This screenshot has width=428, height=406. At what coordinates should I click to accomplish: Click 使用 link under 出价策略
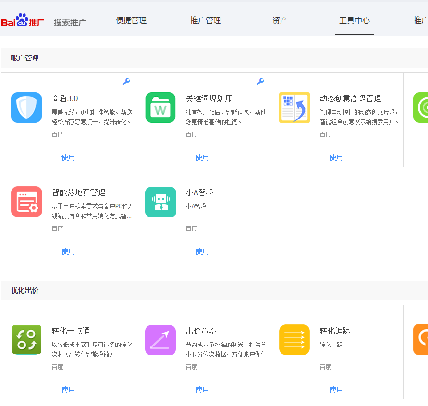pos(202,390)
